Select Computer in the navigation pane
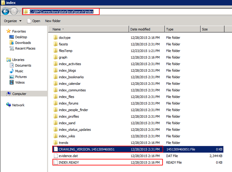 (19, 94)
